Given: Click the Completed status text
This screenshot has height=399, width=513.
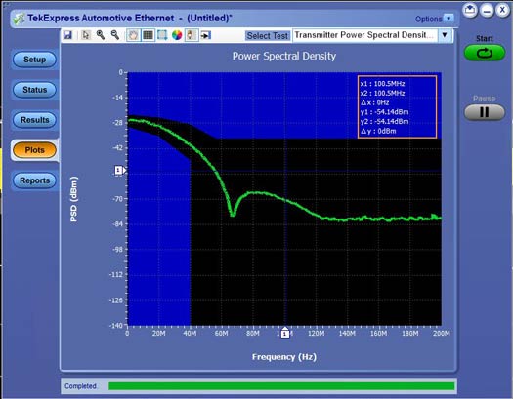Looking at the screenshot, I should click(80, 386).
